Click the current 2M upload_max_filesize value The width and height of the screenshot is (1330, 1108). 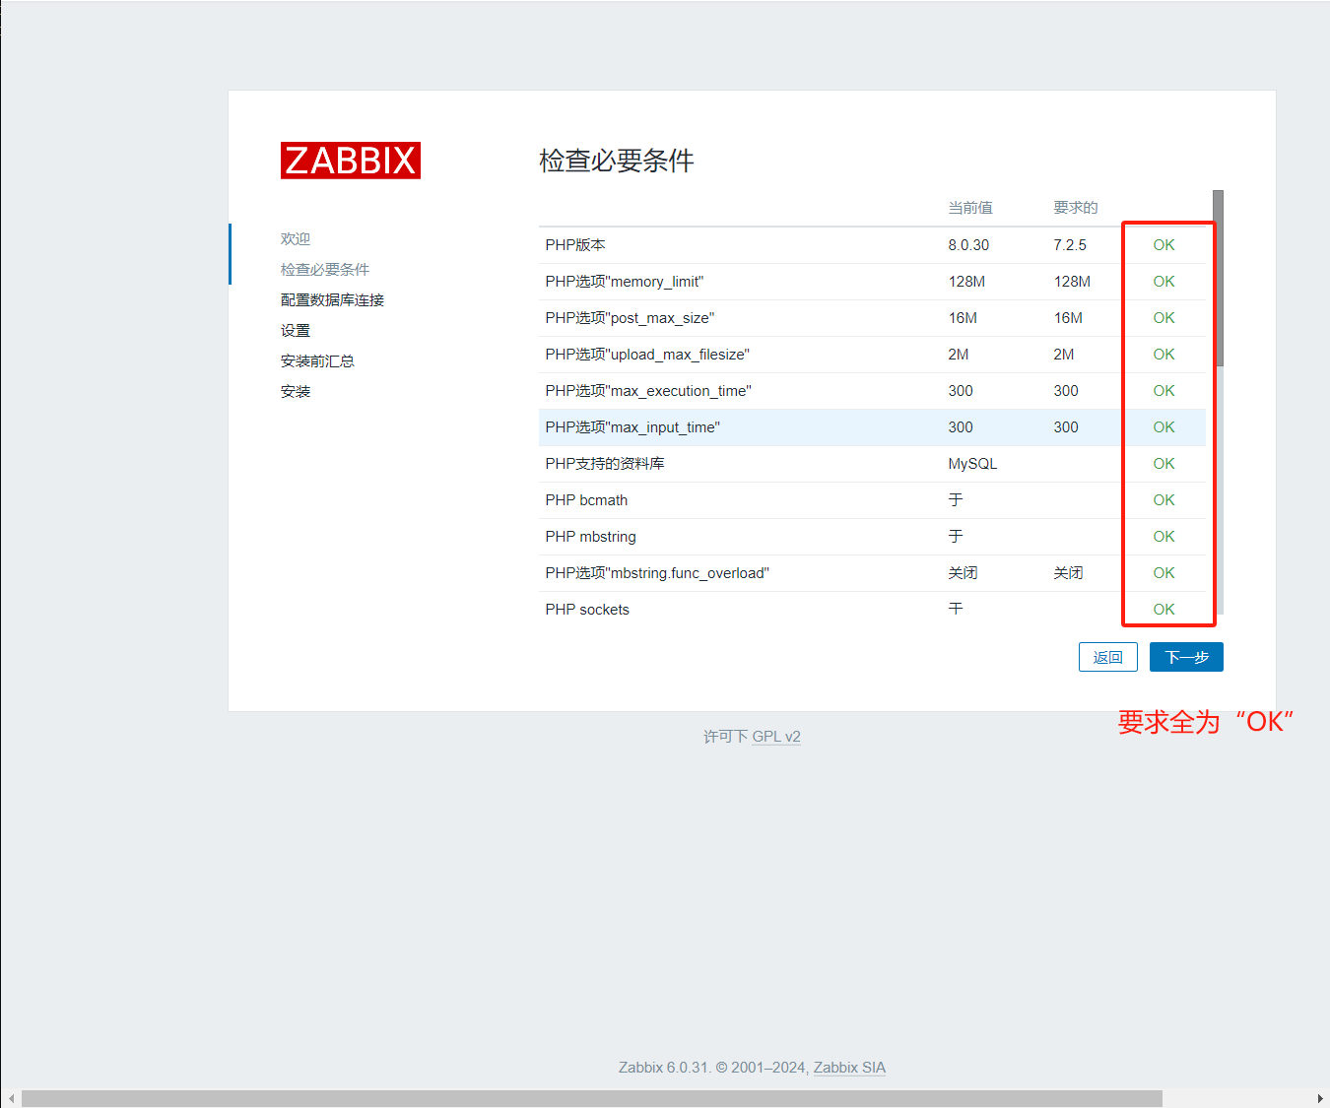pos(959,355)
